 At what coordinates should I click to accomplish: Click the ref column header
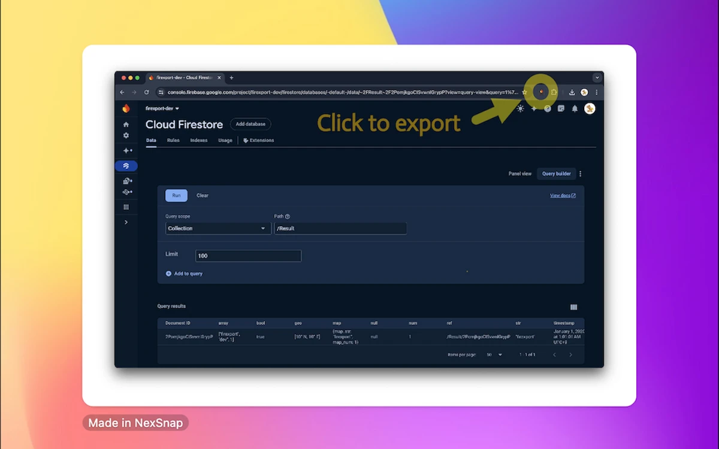tap(449, 323)
